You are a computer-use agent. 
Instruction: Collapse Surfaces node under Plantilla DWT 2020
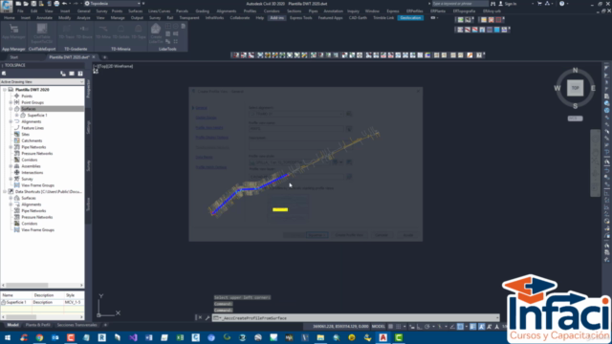[11, 109]
